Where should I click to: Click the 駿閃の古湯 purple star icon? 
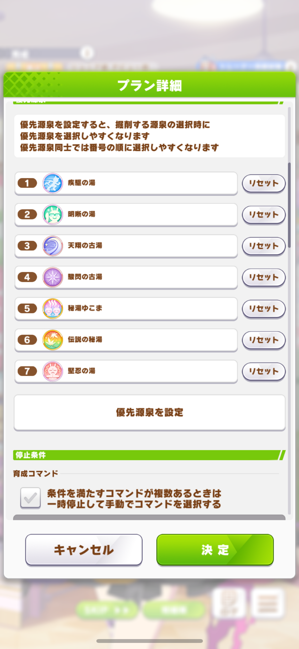point(52,277)
